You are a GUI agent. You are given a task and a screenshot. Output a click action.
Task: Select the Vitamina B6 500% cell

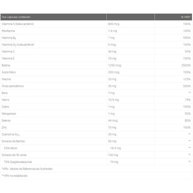[x=187, y=38]
